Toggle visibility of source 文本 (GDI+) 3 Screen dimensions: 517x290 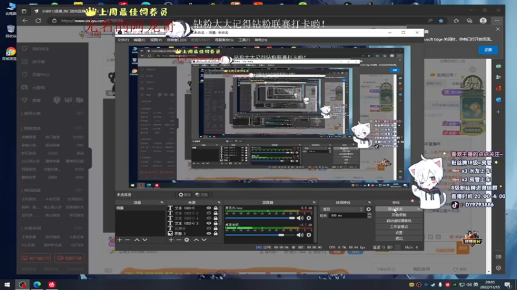[209, 223]
